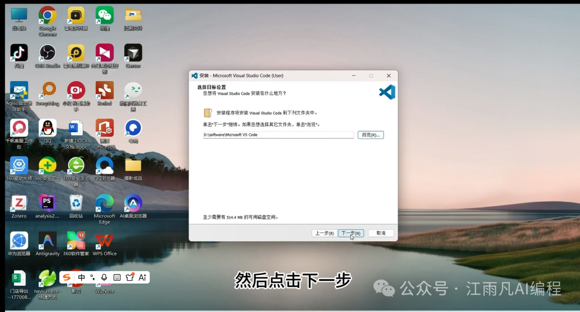Cancel setup with the 取消 button
The height and width of the screenshot is (312, 580).
[x=381, y=233]
